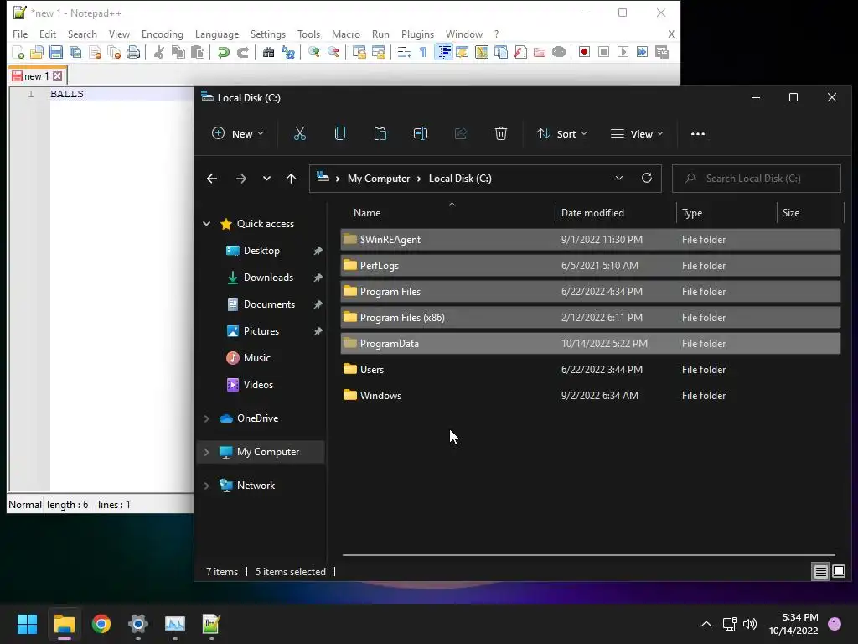Toggle indent guide icon in Notepad++
The image size is (858, 644).
tap(444, 52)
